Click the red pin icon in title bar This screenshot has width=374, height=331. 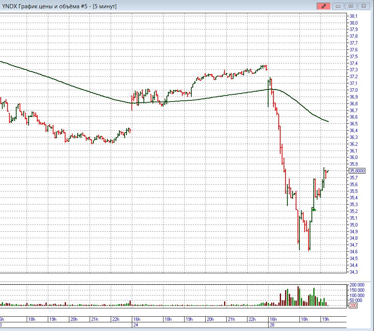click(x=324, y=6)
